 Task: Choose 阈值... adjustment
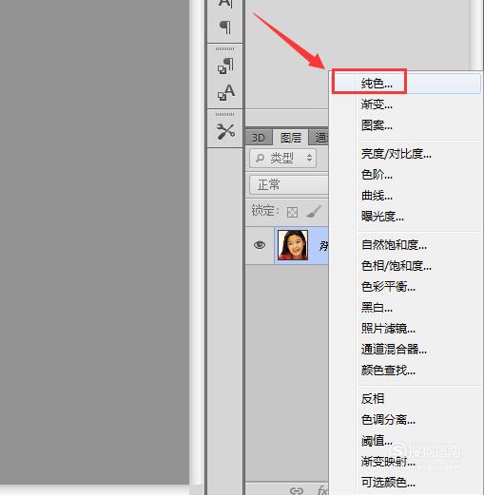pyautogui.click(x=406, y=441)
